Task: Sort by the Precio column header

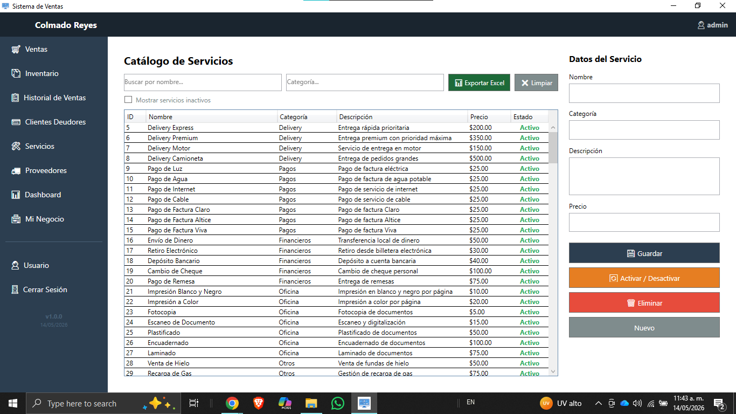Action: [x=489, y=116]
